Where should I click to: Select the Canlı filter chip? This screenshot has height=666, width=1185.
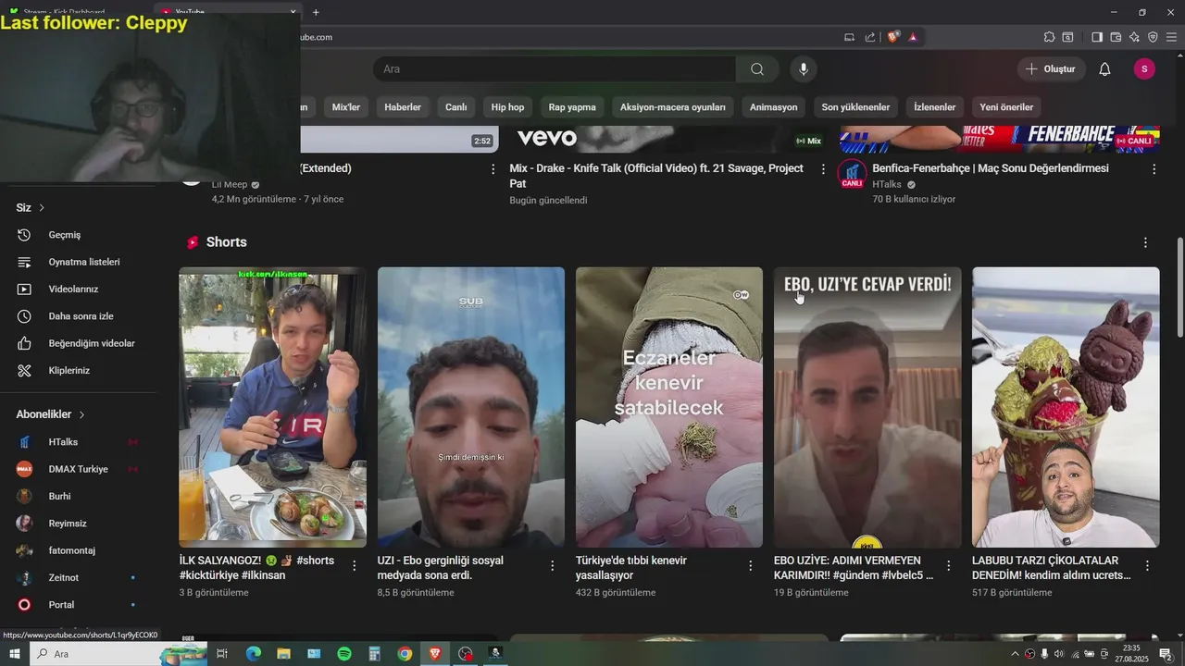(456, 107)
